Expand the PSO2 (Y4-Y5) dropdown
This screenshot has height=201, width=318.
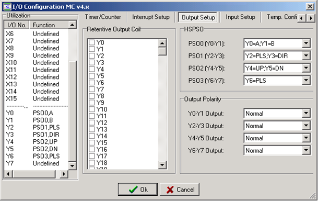306,68
